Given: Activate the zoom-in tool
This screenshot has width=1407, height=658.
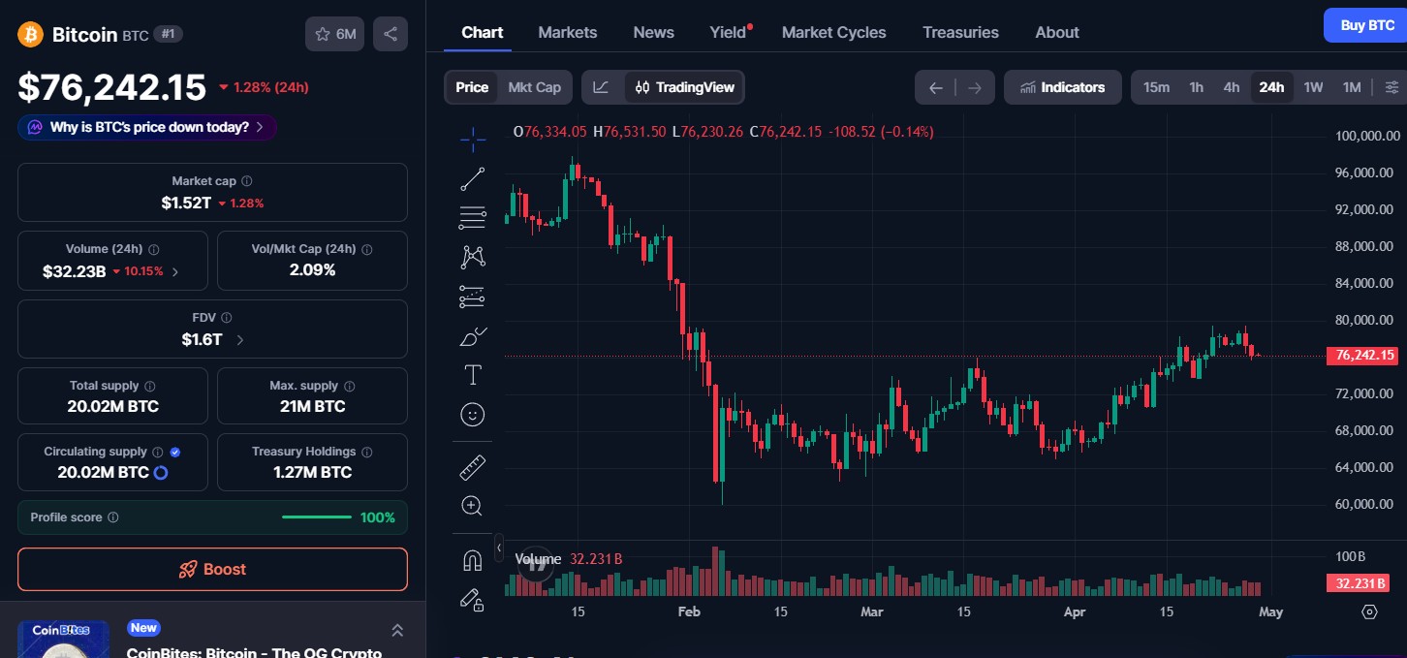Looking at the screenshot, I should point(472,505).
